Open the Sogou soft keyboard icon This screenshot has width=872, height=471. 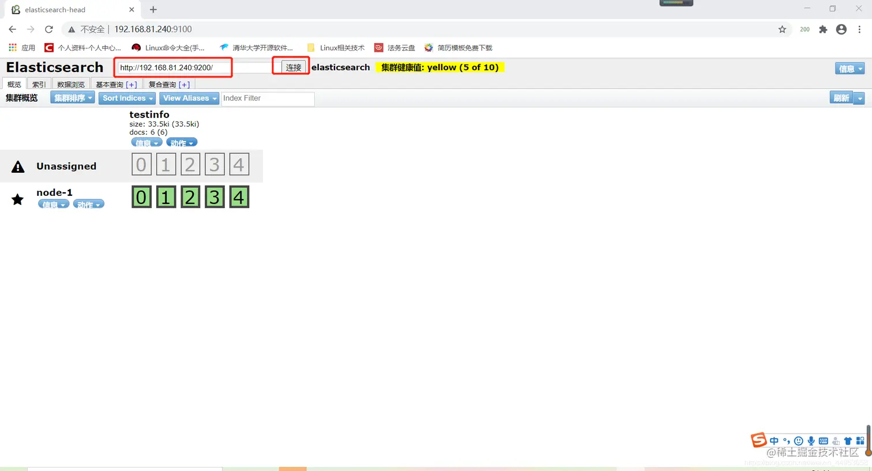[823, 441]
